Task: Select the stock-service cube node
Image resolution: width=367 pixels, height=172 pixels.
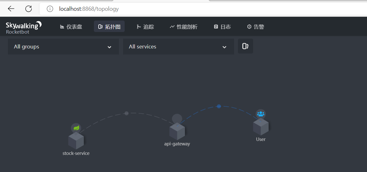Action: click(x=76, y=141)
